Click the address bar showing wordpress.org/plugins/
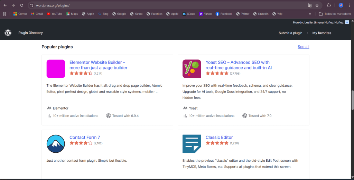354x180 pixels. 166,6
